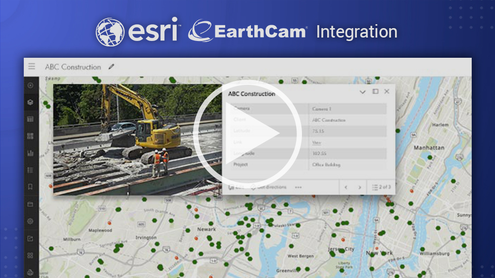
Task: Click the EarthCam logo in banner
Action: (x=248, y=31)
